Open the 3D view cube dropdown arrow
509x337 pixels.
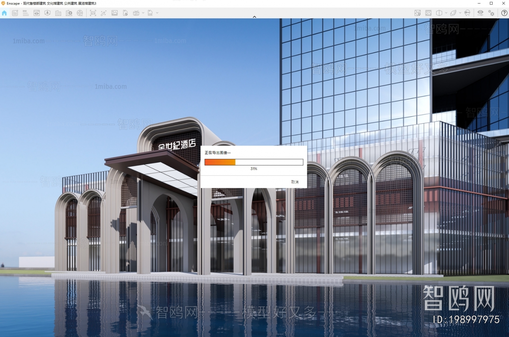coord(446,13)
